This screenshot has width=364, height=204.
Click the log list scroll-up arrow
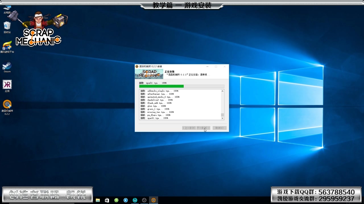pyautogui.click(x=222, y=91)
